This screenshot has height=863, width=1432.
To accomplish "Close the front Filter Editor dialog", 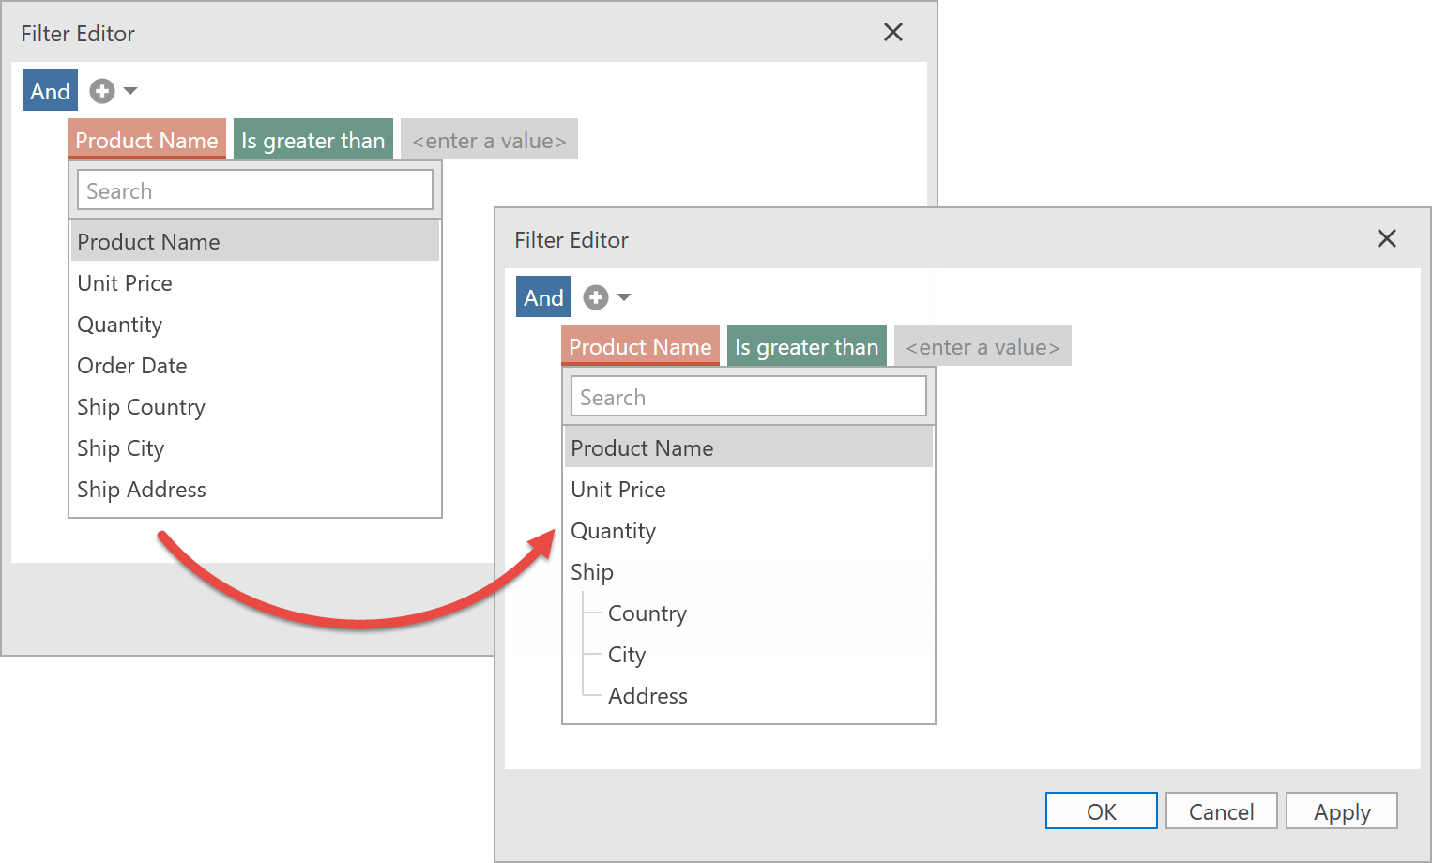I will tap(1386, 239).
